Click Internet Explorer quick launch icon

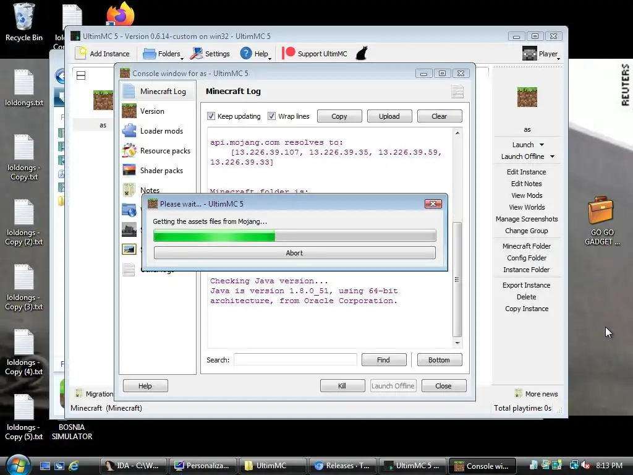(74, 466)
